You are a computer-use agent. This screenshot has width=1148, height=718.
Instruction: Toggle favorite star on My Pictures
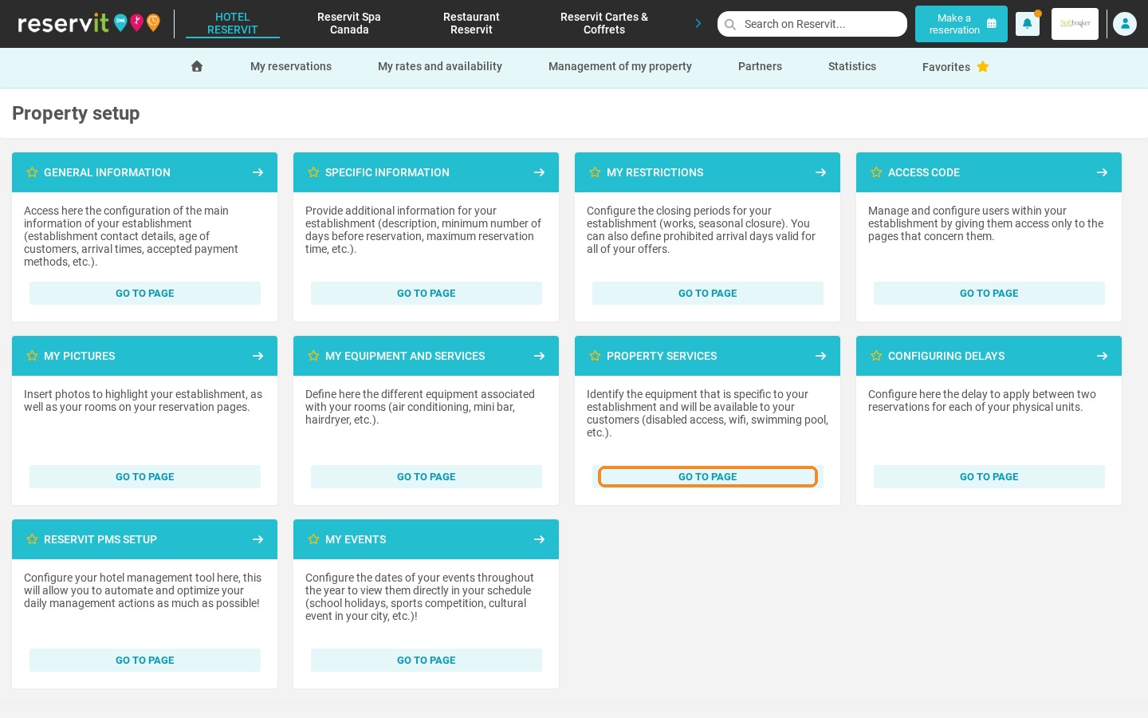coord(32,356)
